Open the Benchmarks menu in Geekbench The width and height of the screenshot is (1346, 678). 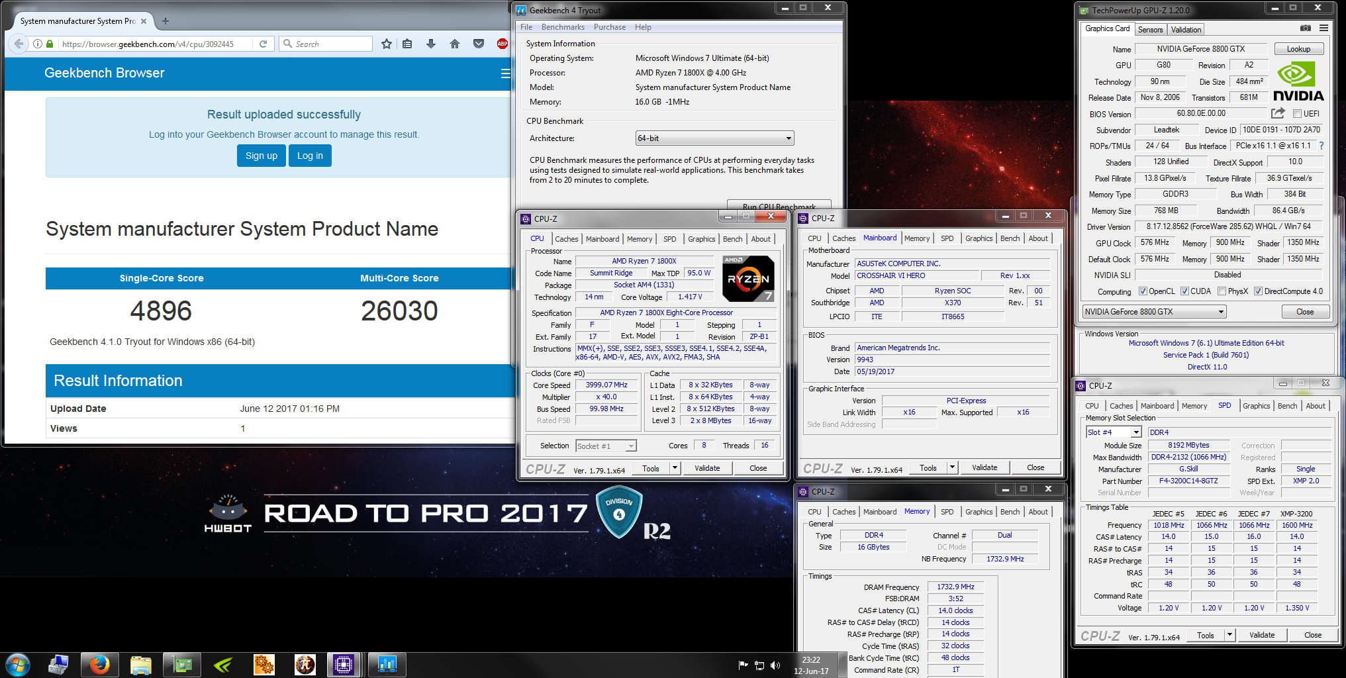tap(563, 27)
